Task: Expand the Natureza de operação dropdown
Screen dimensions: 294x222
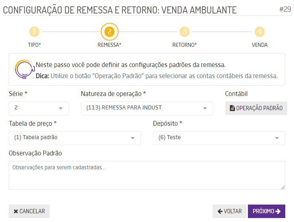Action: (147, 108)
